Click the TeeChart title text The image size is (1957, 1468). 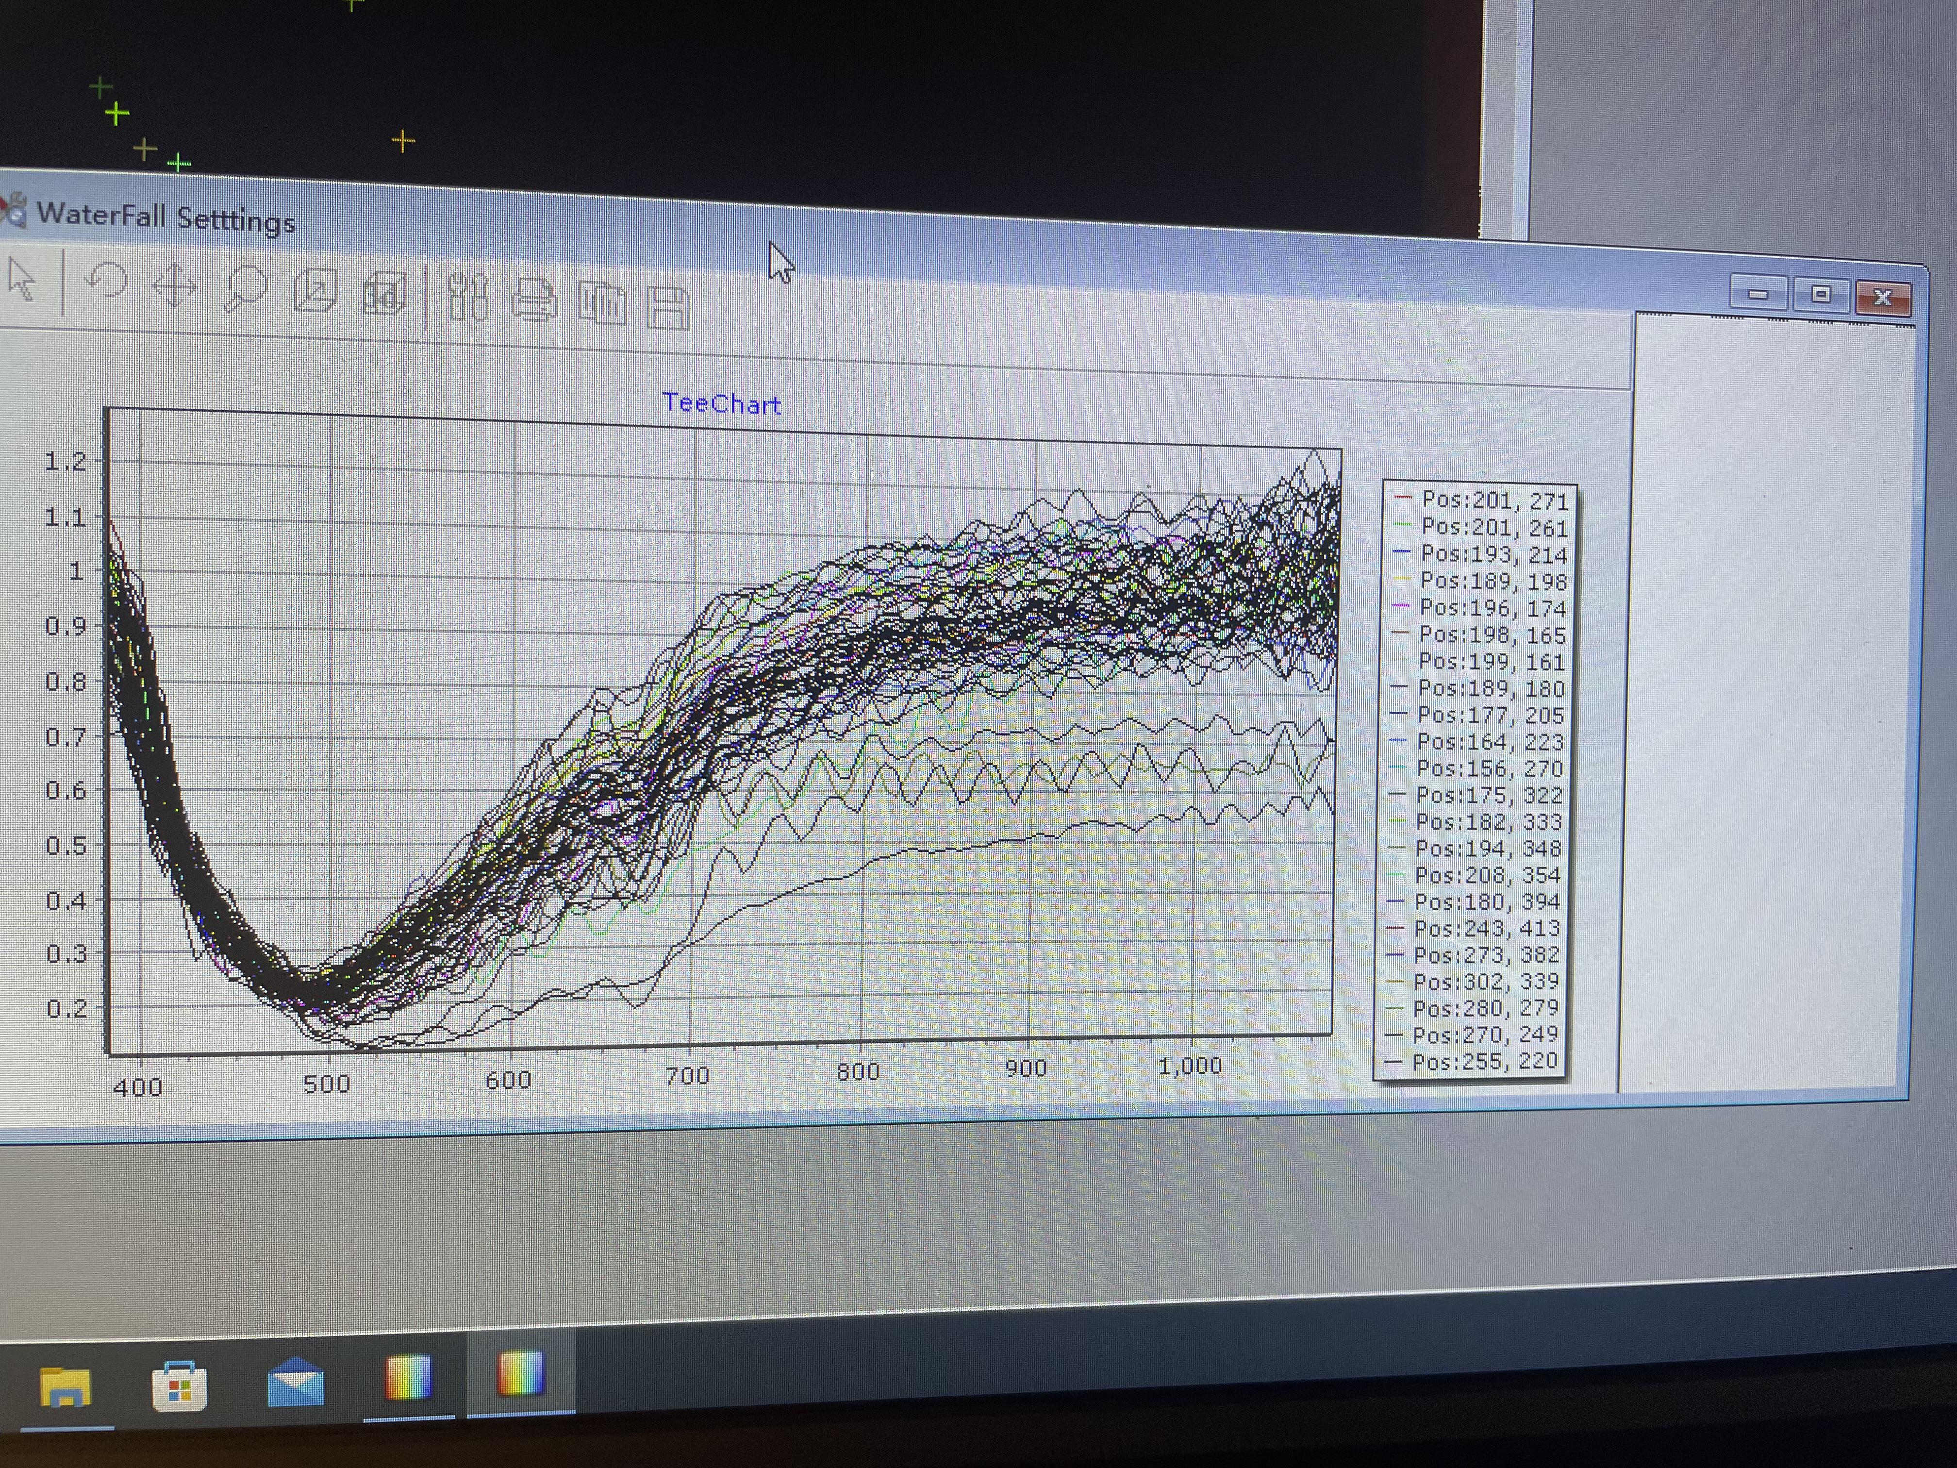[x=722, y=404]
